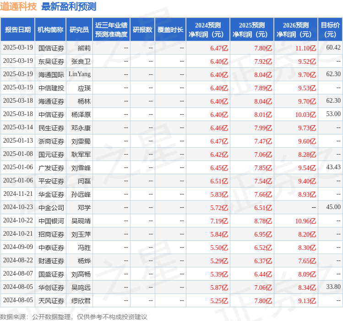Click 中金公司 institution cell
The height and width of the screenshot is (321, 343).
[x=51, y=208]
